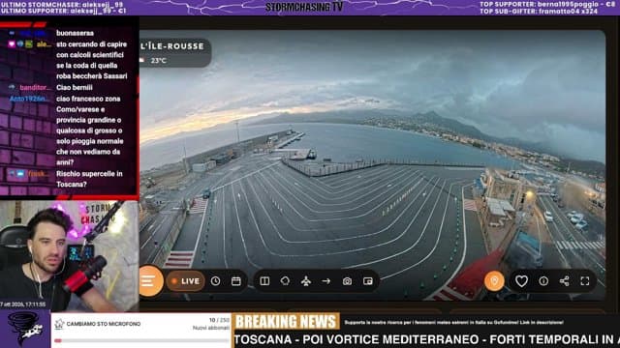620x348 pixels.
Task: Click the 'banditor...' chat username
Action: click(x=35, y=88)
